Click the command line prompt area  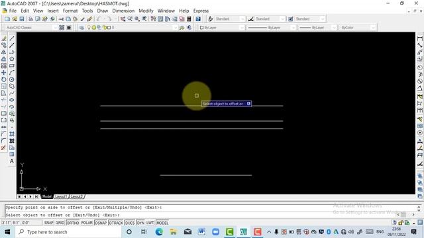(x=201, y=215)
